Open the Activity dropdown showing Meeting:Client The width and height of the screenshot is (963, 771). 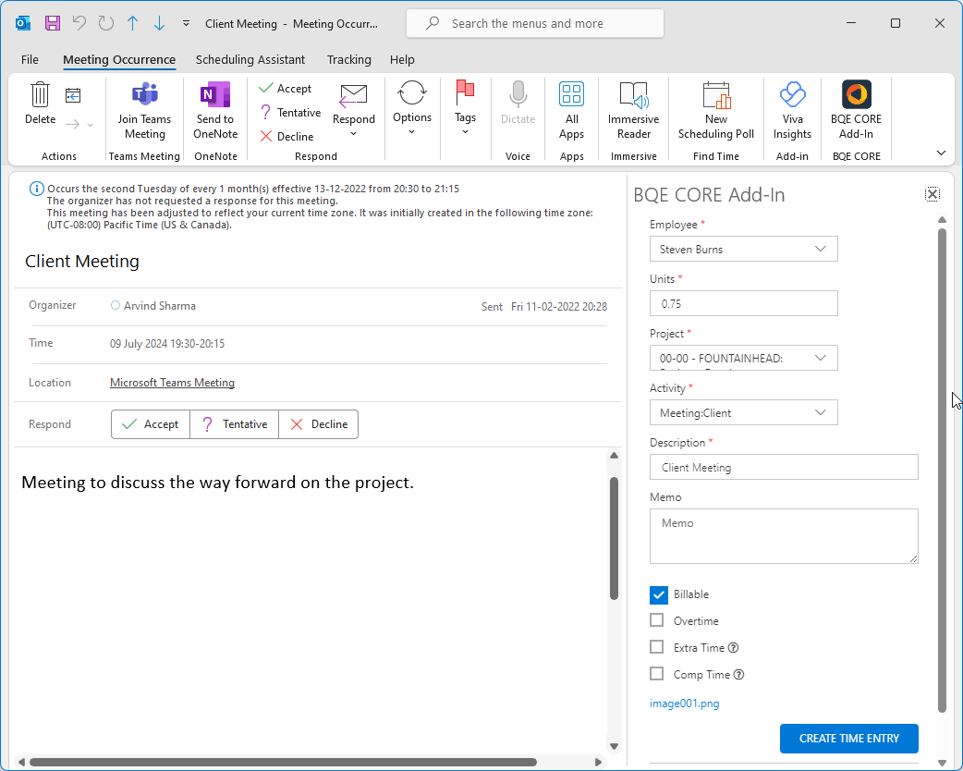pyautogui.click(x=743, y=412)
